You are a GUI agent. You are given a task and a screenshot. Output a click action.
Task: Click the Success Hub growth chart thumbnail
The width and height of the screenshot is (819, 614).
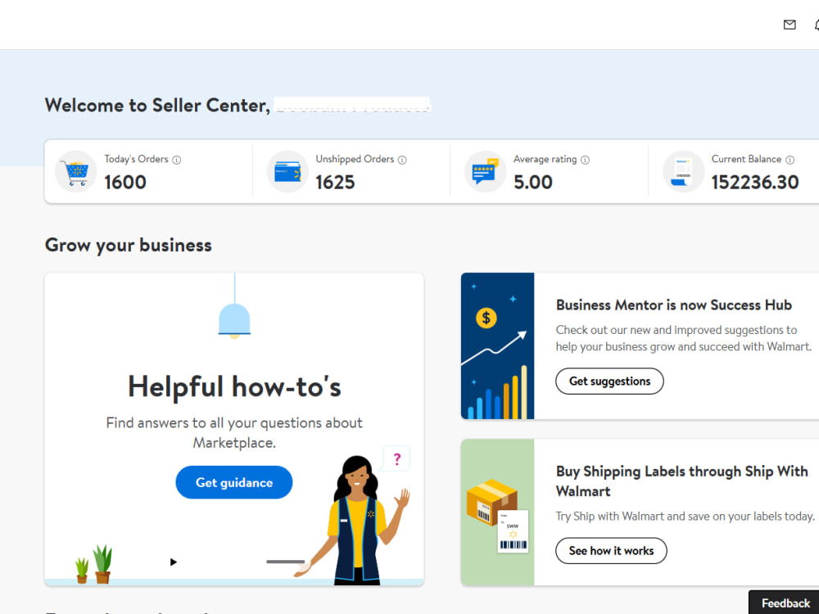pyautogui.click(x=497, y=345)
